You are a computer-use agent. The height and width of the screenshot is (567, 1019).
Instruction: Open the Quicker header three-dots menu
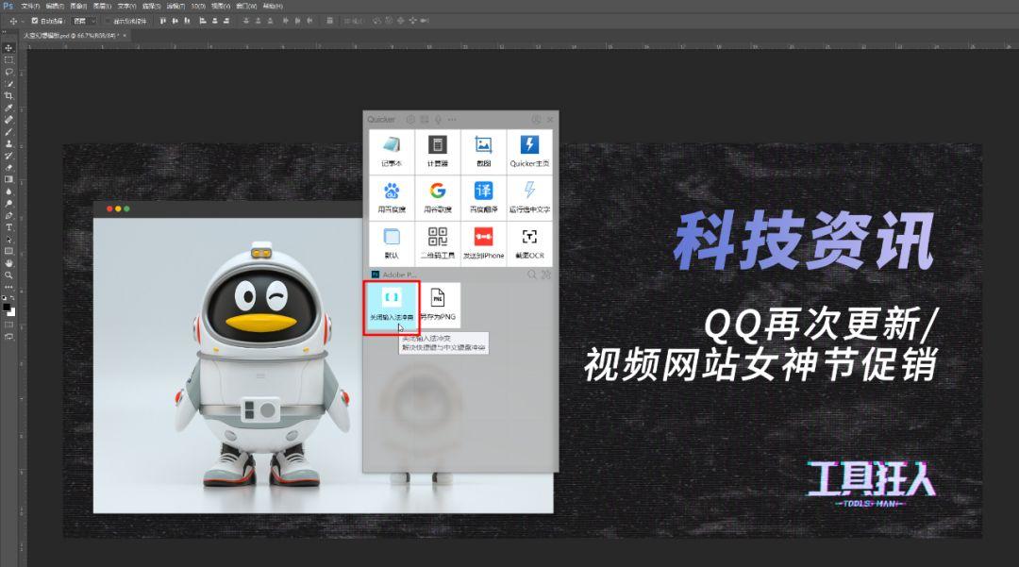click(452, 120)
